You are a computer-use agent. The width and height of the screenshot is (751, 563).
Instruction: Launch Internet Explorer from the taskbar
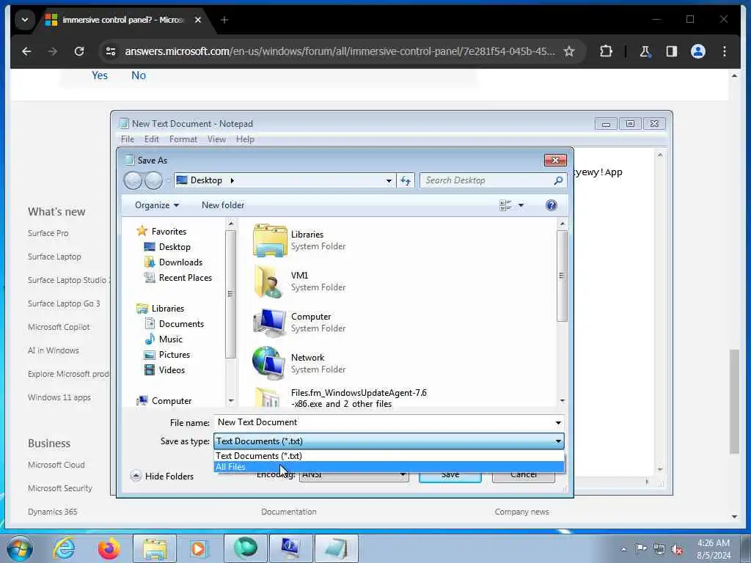[x=64, y=548]
